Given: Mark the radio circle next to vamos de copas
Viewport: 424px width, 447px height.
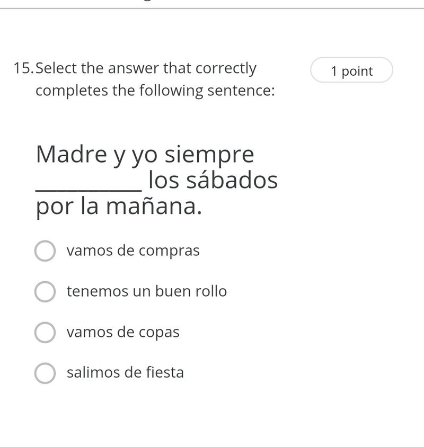Looking at the screenshot, I should [45, 333].
